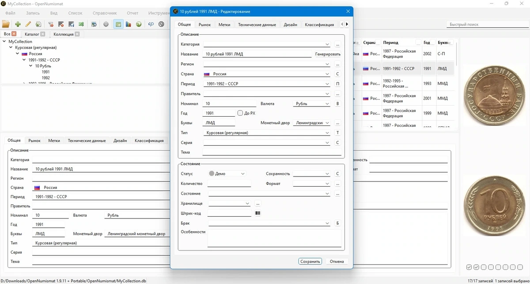Open the Страна dropdown showing Россия

coord(267,74)
